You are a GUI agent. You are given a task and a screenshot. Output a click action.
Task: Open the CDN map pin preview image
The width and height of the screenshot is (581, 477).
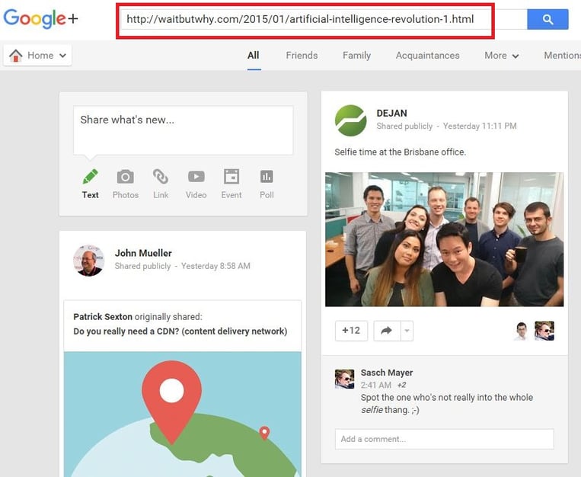(183, 415)
